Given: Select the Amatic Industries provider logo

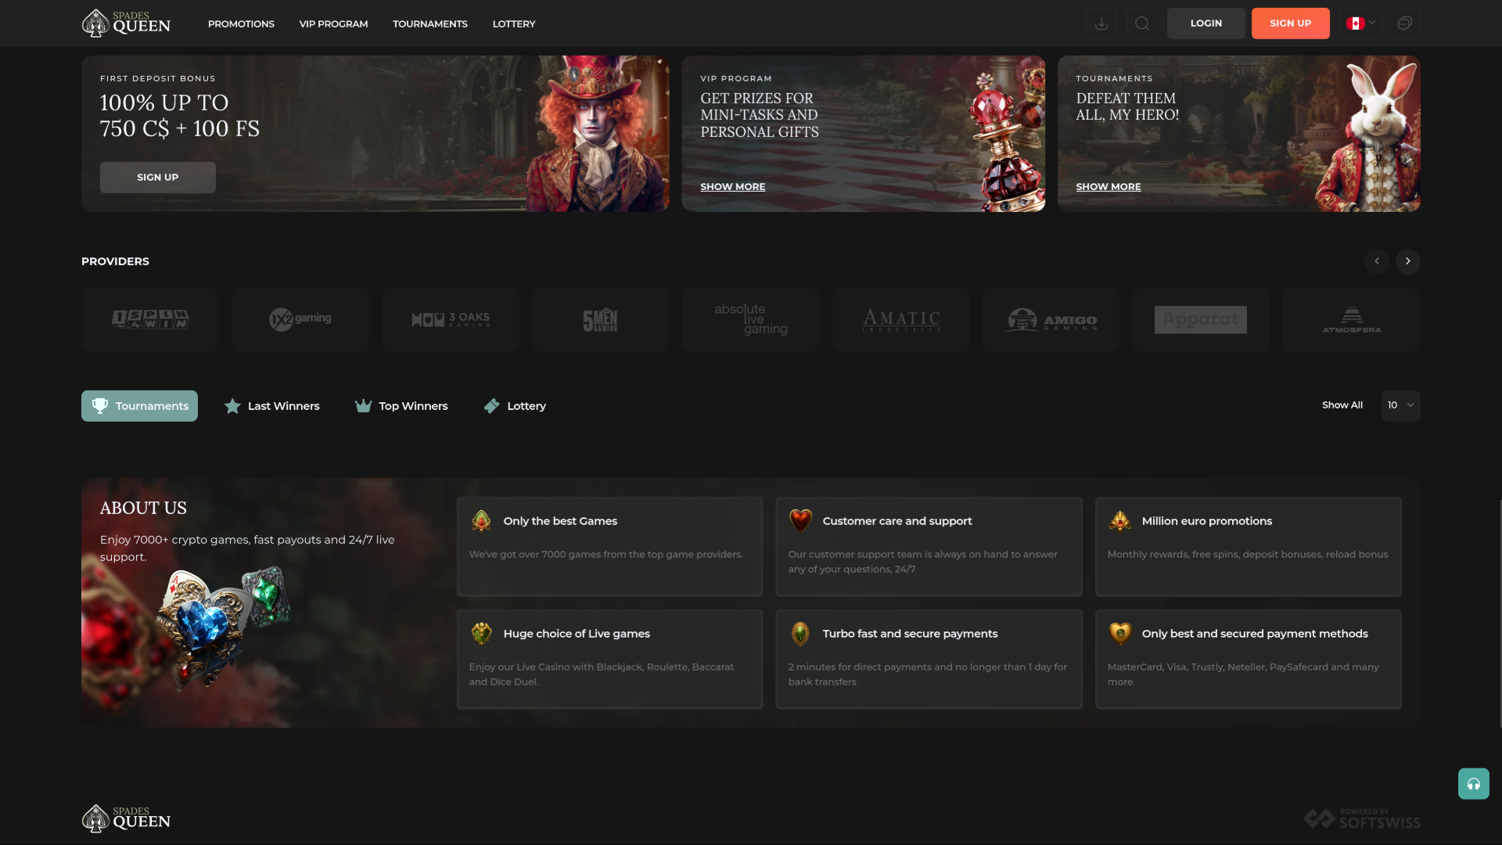Looking at the screenshot, I should coord(901,319).
